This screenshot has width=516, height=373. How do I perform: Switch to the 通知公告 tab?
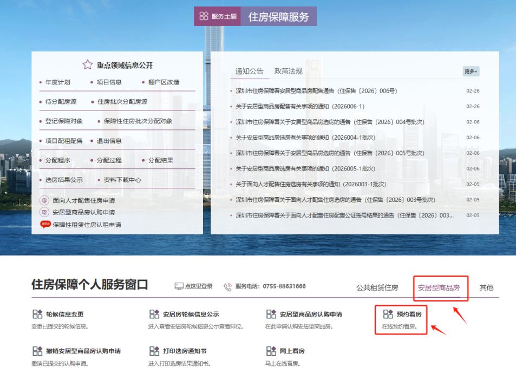250,71
